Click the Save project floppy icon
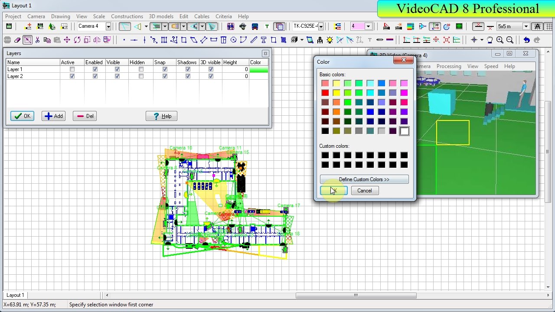The image size is (555, 312). coord(9,26)
